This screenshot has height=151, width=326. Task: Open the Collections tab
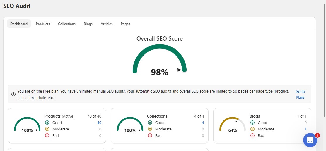pos(67,24)
